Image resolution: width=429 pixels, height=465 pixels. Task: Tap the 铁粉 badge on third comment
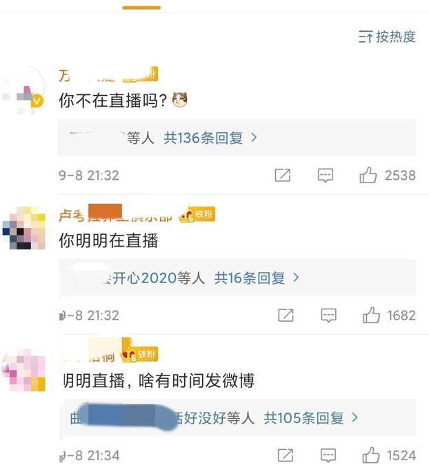point(139,353)
